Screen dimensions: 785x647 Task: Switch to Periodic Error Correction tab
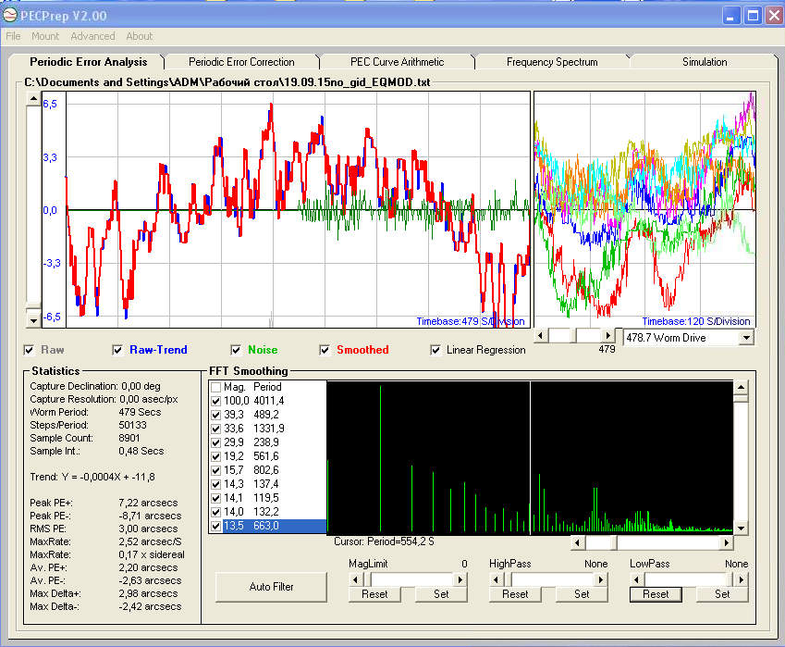(241, 62)
